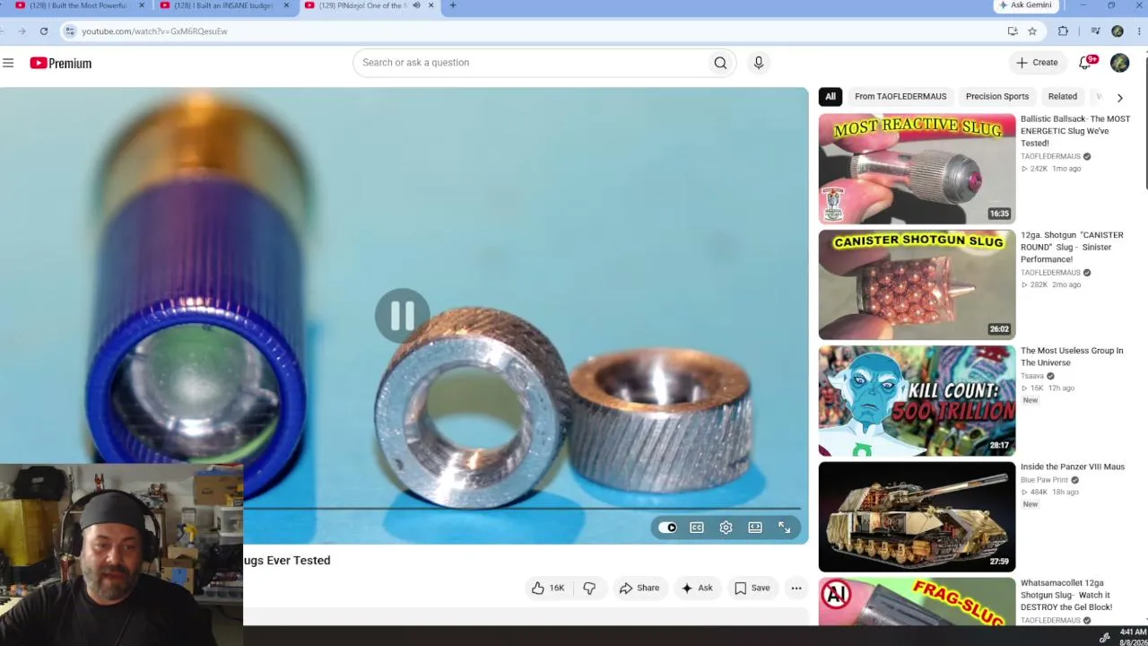Screen dimensions: 1148x646
Task: Select the 'All' filter chip
Action: coord(831,97)
